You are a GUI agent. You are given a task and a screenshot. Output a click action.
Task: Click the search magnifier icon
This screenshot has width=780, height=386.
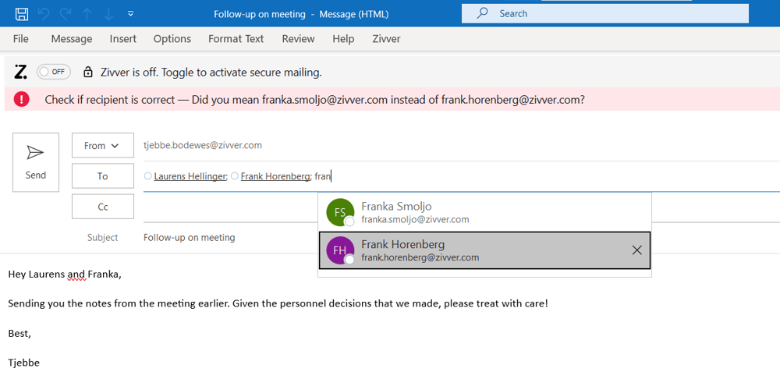(482, 13)
